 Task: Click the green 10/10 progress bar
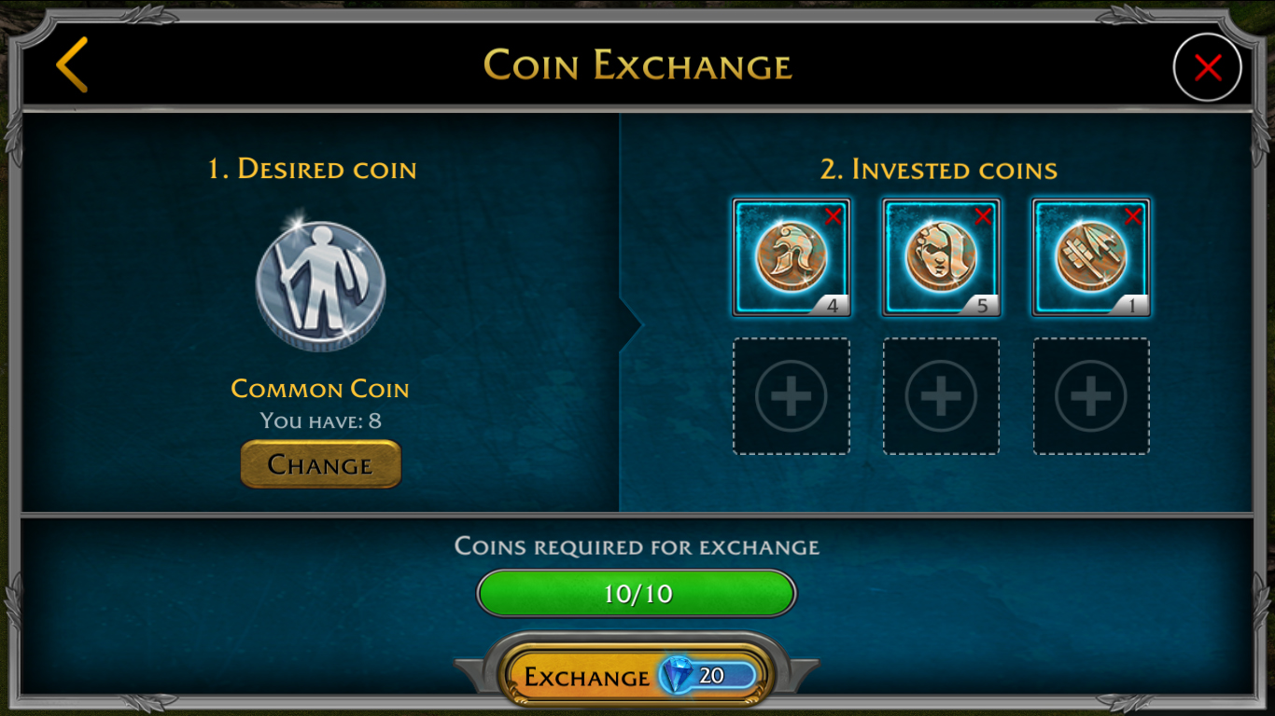(637, 594)
